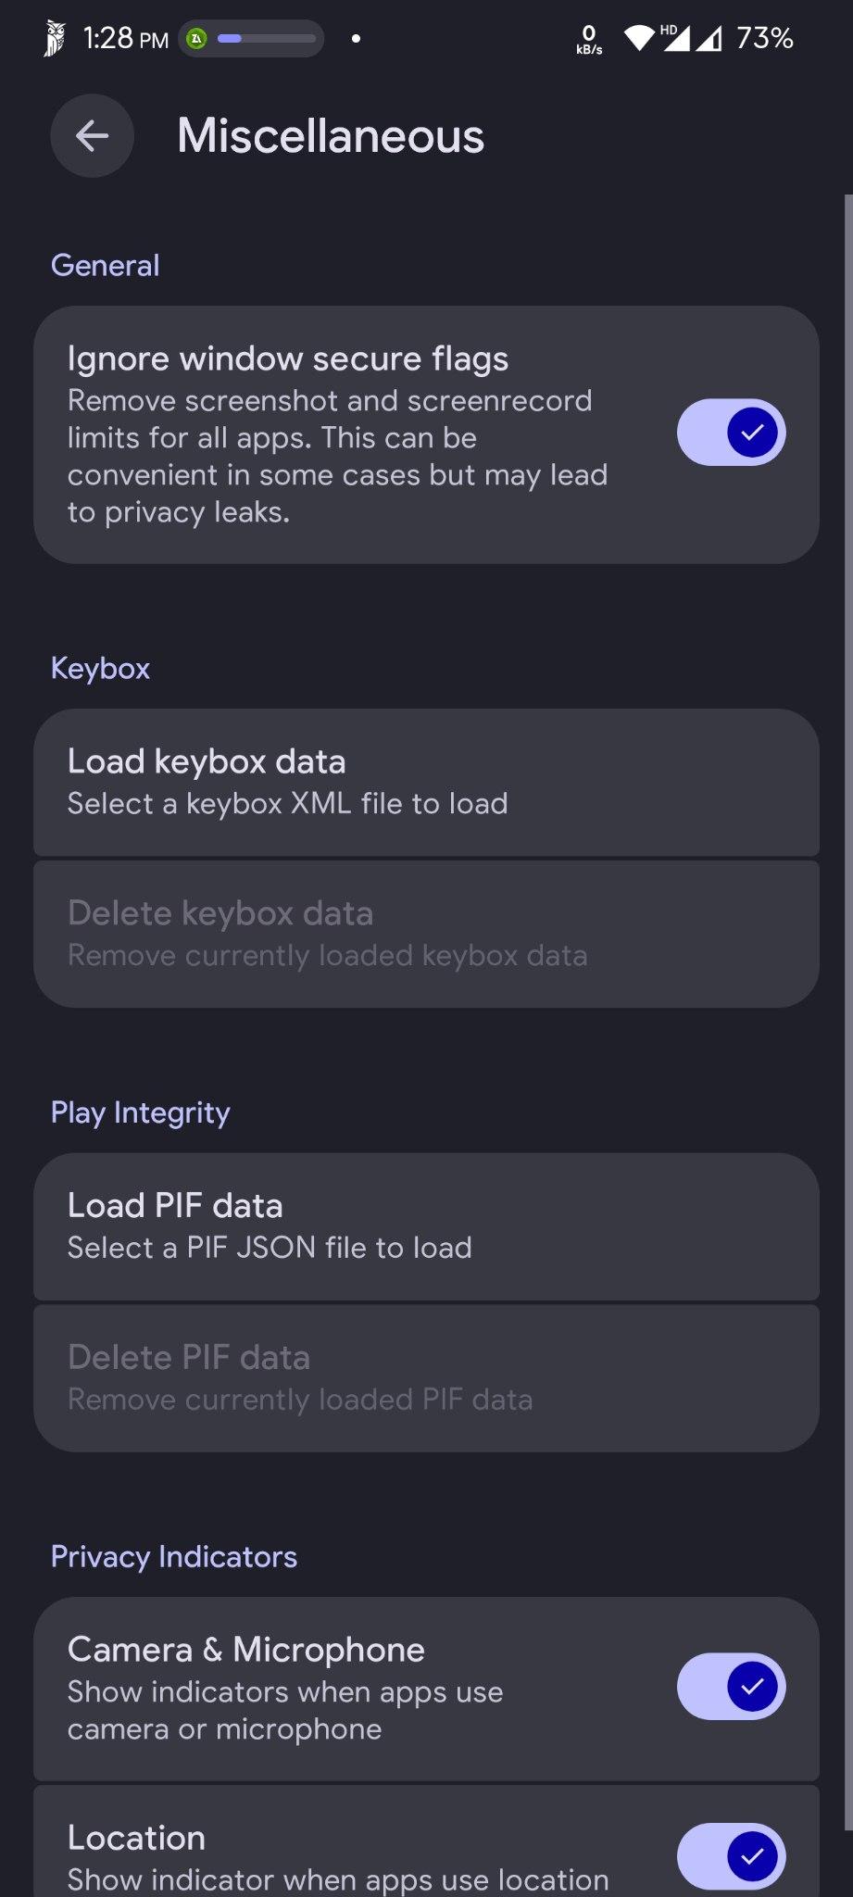This screenshot has width=853, height=1897.
Task: Tap the Miscellaneous page title
Action: (331, 136)
